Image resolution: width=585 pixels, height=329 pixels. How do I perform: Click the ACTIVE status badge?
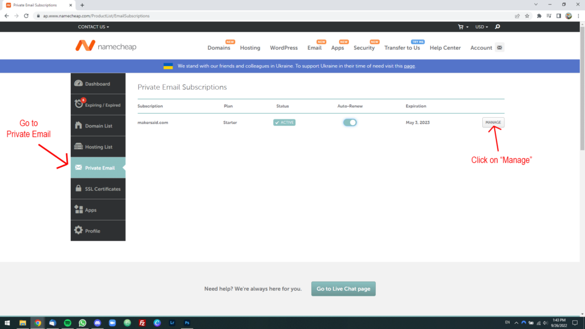(285, 122)
